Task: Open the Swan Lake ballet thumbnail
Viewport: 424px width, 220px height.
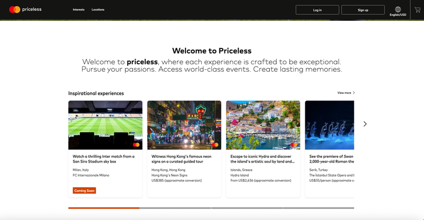Action: tap(330, 125)
